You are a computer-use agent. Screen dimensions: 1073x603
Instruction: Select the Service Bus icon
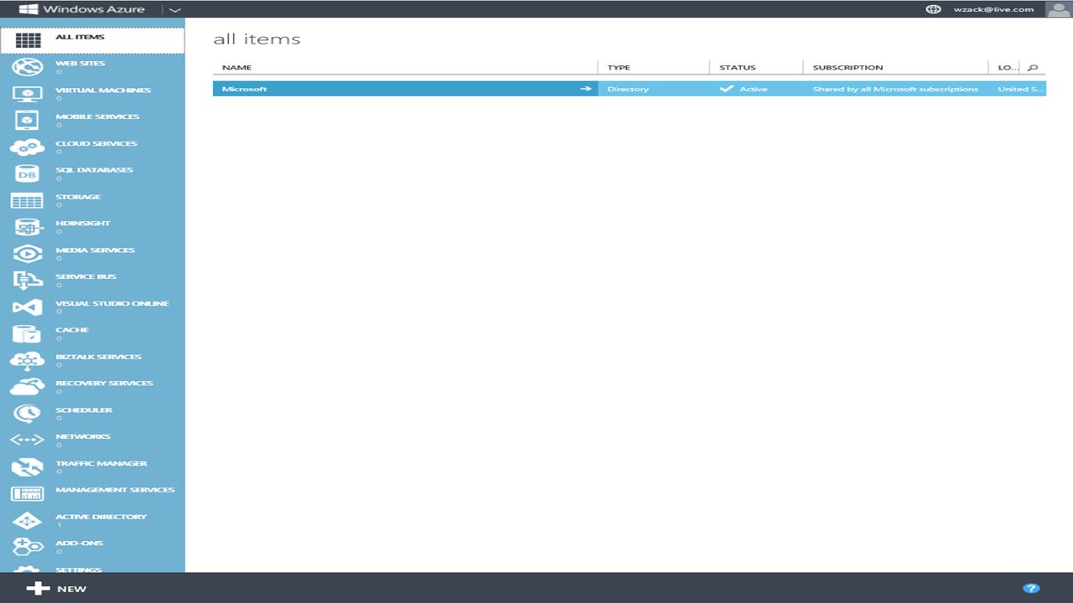click(28, 281)
